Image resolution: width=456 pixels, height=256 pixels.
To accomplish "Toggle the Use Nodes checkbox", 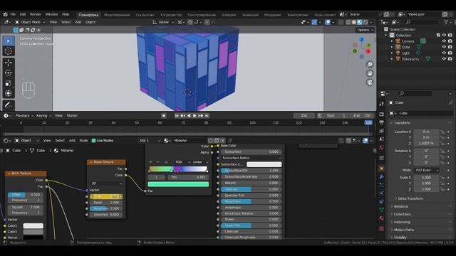I will coord(93,141).
